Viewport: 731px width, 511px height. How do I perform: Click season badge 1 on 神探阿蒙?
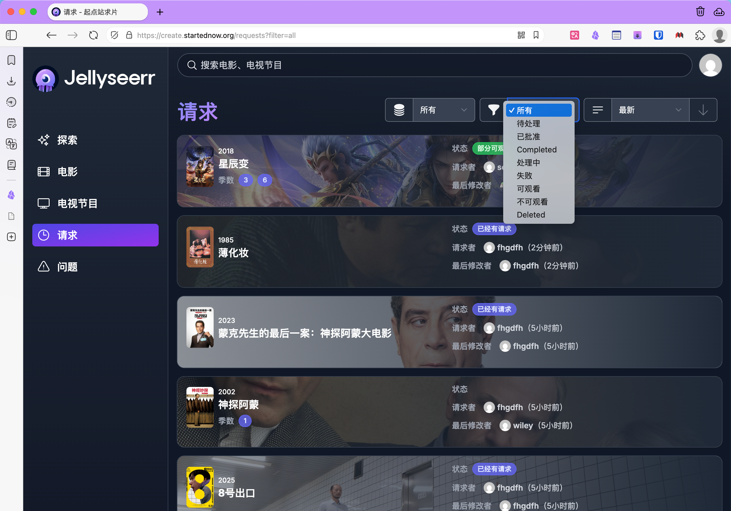(245, 421)
